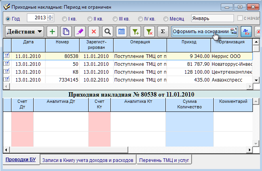Click the Новаторрус-Инвес organization cell
The image size is (262, 171).
click(232, 64)
